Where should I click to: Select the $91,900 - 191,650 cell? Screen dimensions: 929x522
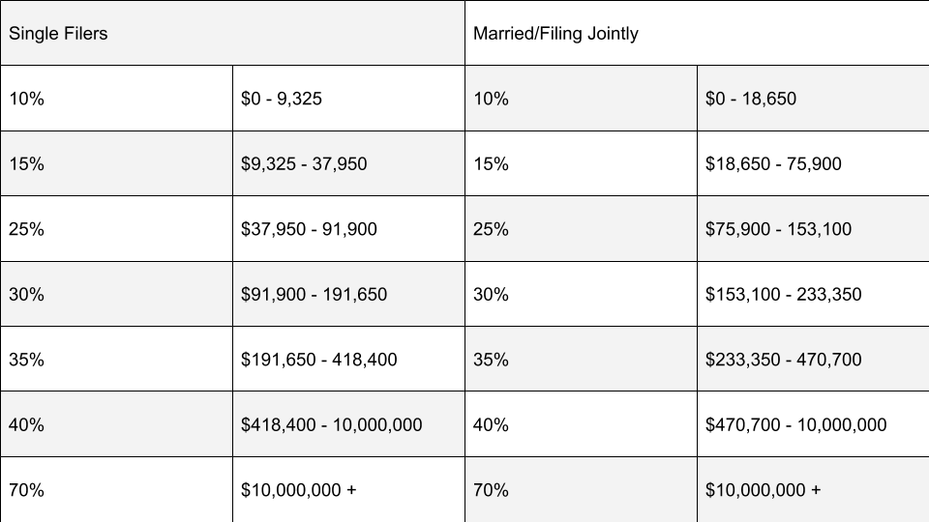coord(348,294)
